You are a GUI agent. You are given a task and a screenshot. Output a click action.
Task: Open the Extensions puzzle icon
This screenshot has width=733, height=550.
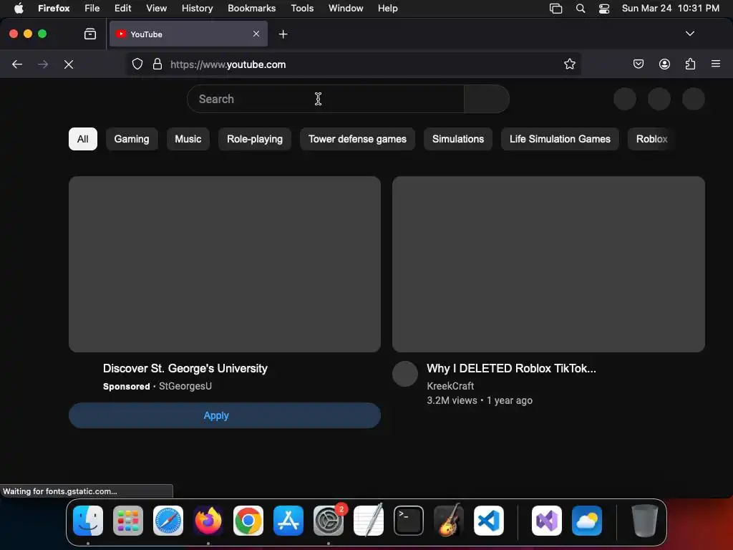click(x=690, y=64)
